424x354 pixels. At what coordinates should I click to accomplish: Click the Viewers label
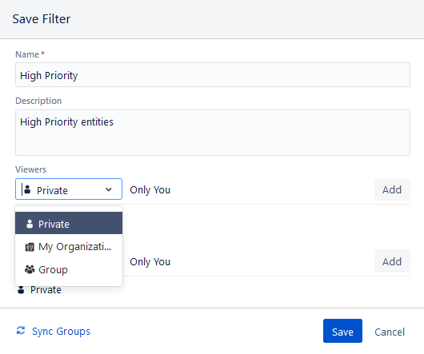point(31,169)
